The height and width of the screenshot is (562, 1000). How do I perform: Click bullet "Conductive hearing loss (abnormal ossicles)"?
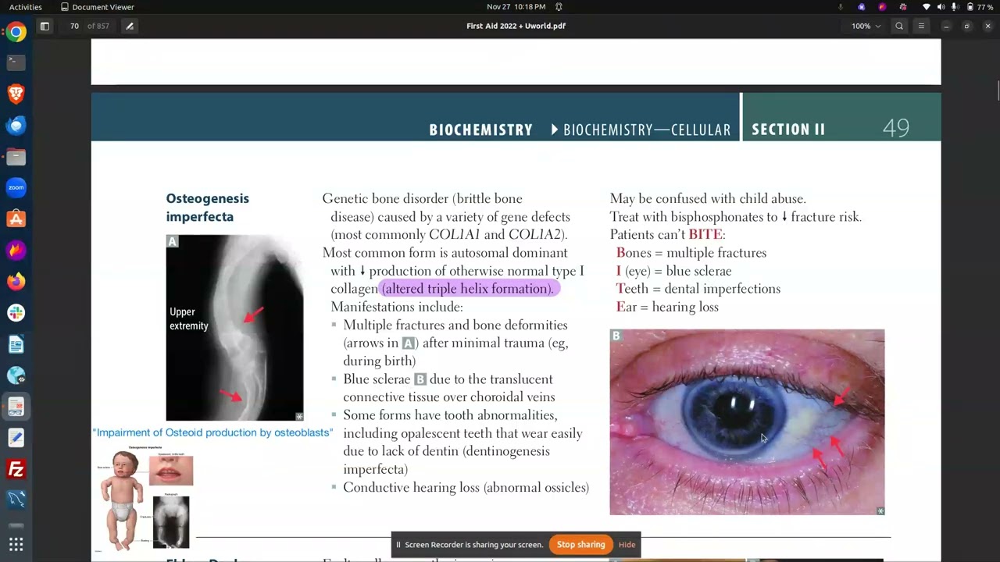pos(466,488)
